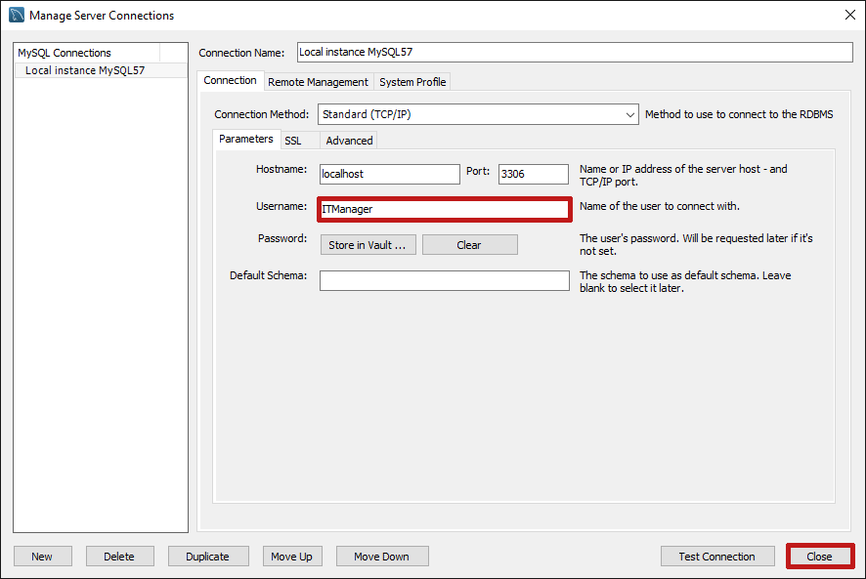Create a connection with the New button
The width and height of the screenshot is (866, 579).
[42, 557]
